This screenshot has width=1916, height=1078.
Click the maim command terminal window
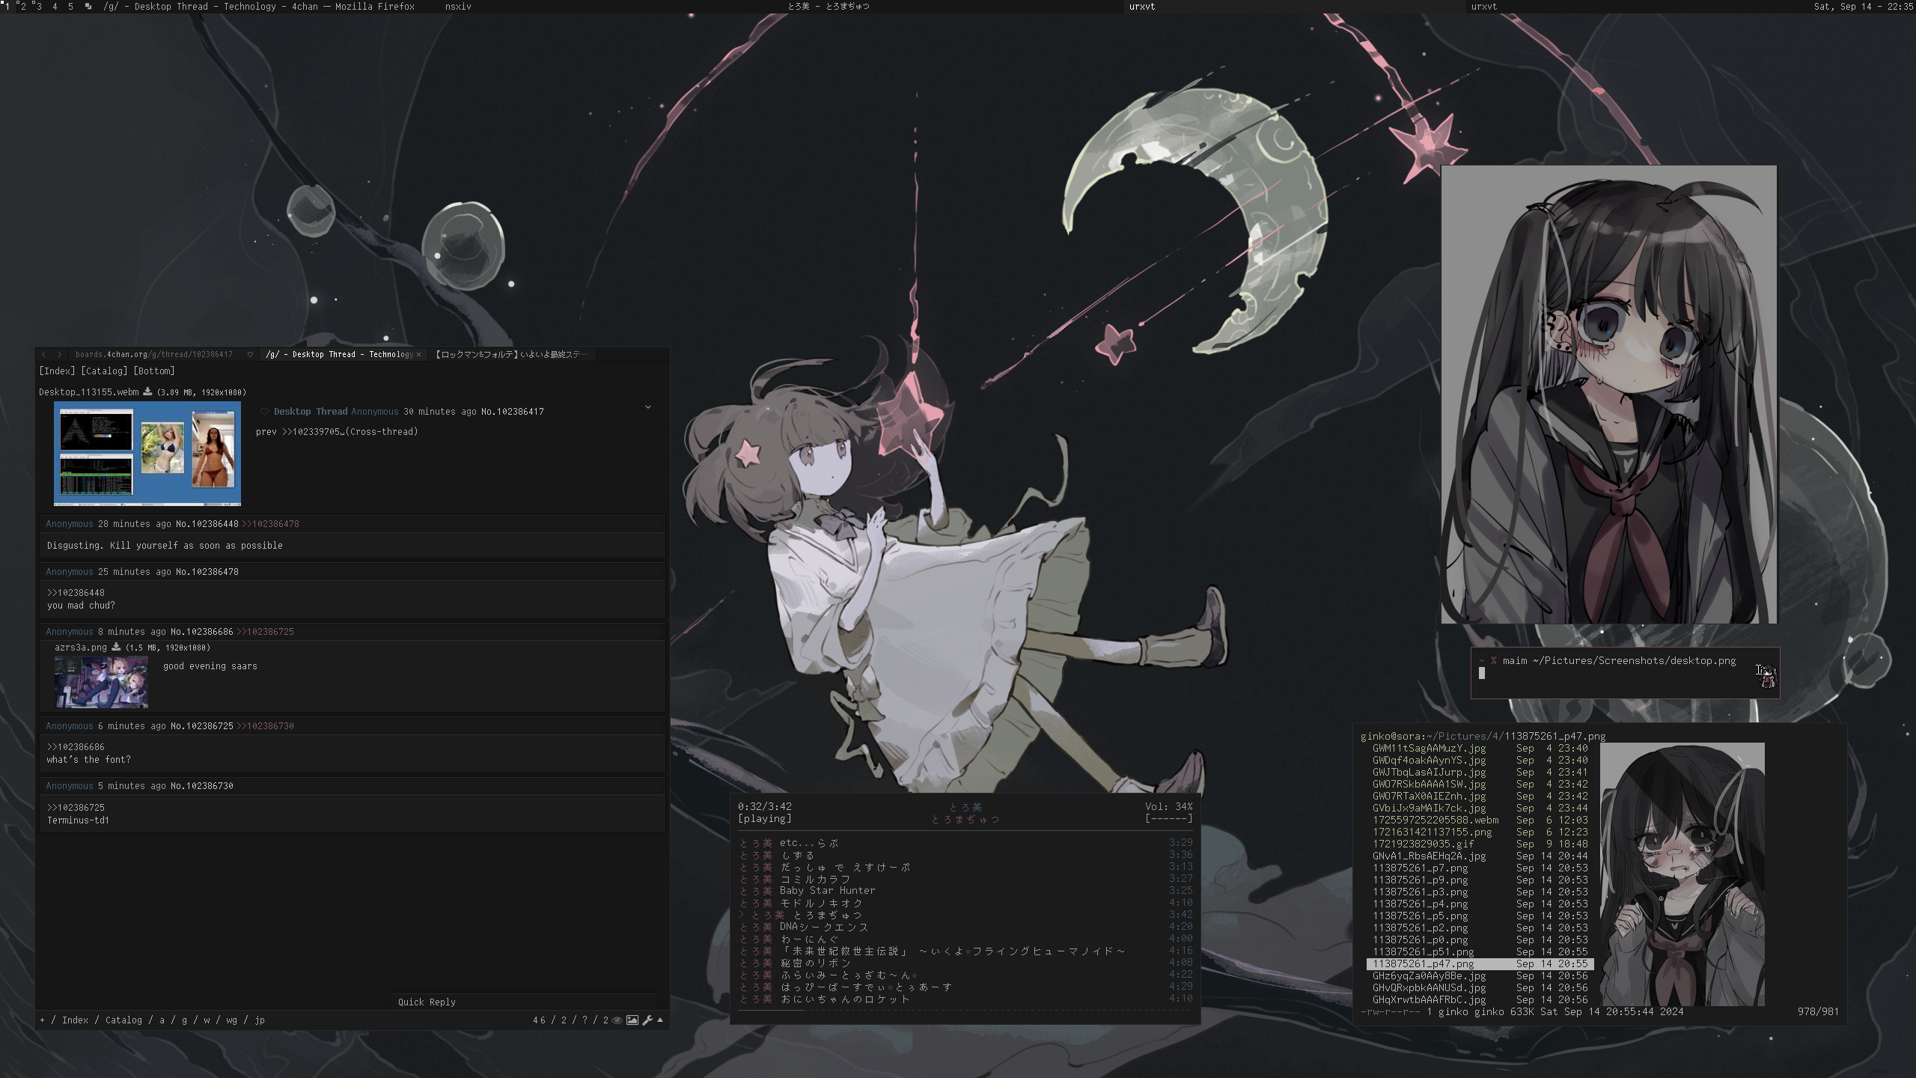pyautogui.click(x=1625, y=672)
